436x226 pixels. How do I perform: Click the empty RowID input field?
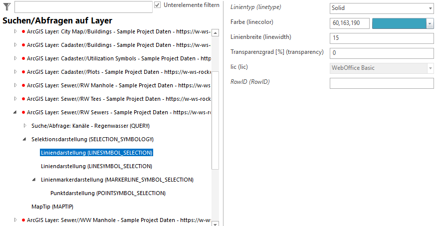[x=382, y=83]
